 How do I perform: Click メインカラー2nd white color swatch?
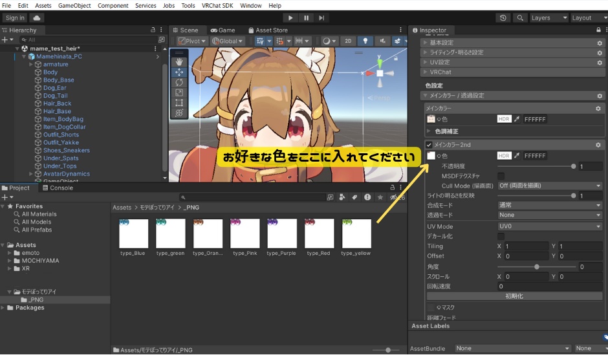pos(431,156)
